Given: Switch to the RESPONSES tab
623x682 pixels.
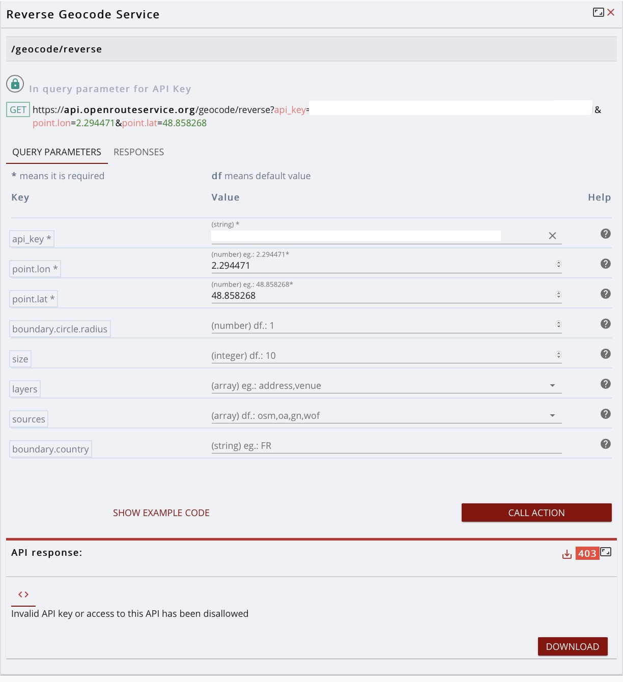Looking at the screenshot, I should [x=138, y=152].
